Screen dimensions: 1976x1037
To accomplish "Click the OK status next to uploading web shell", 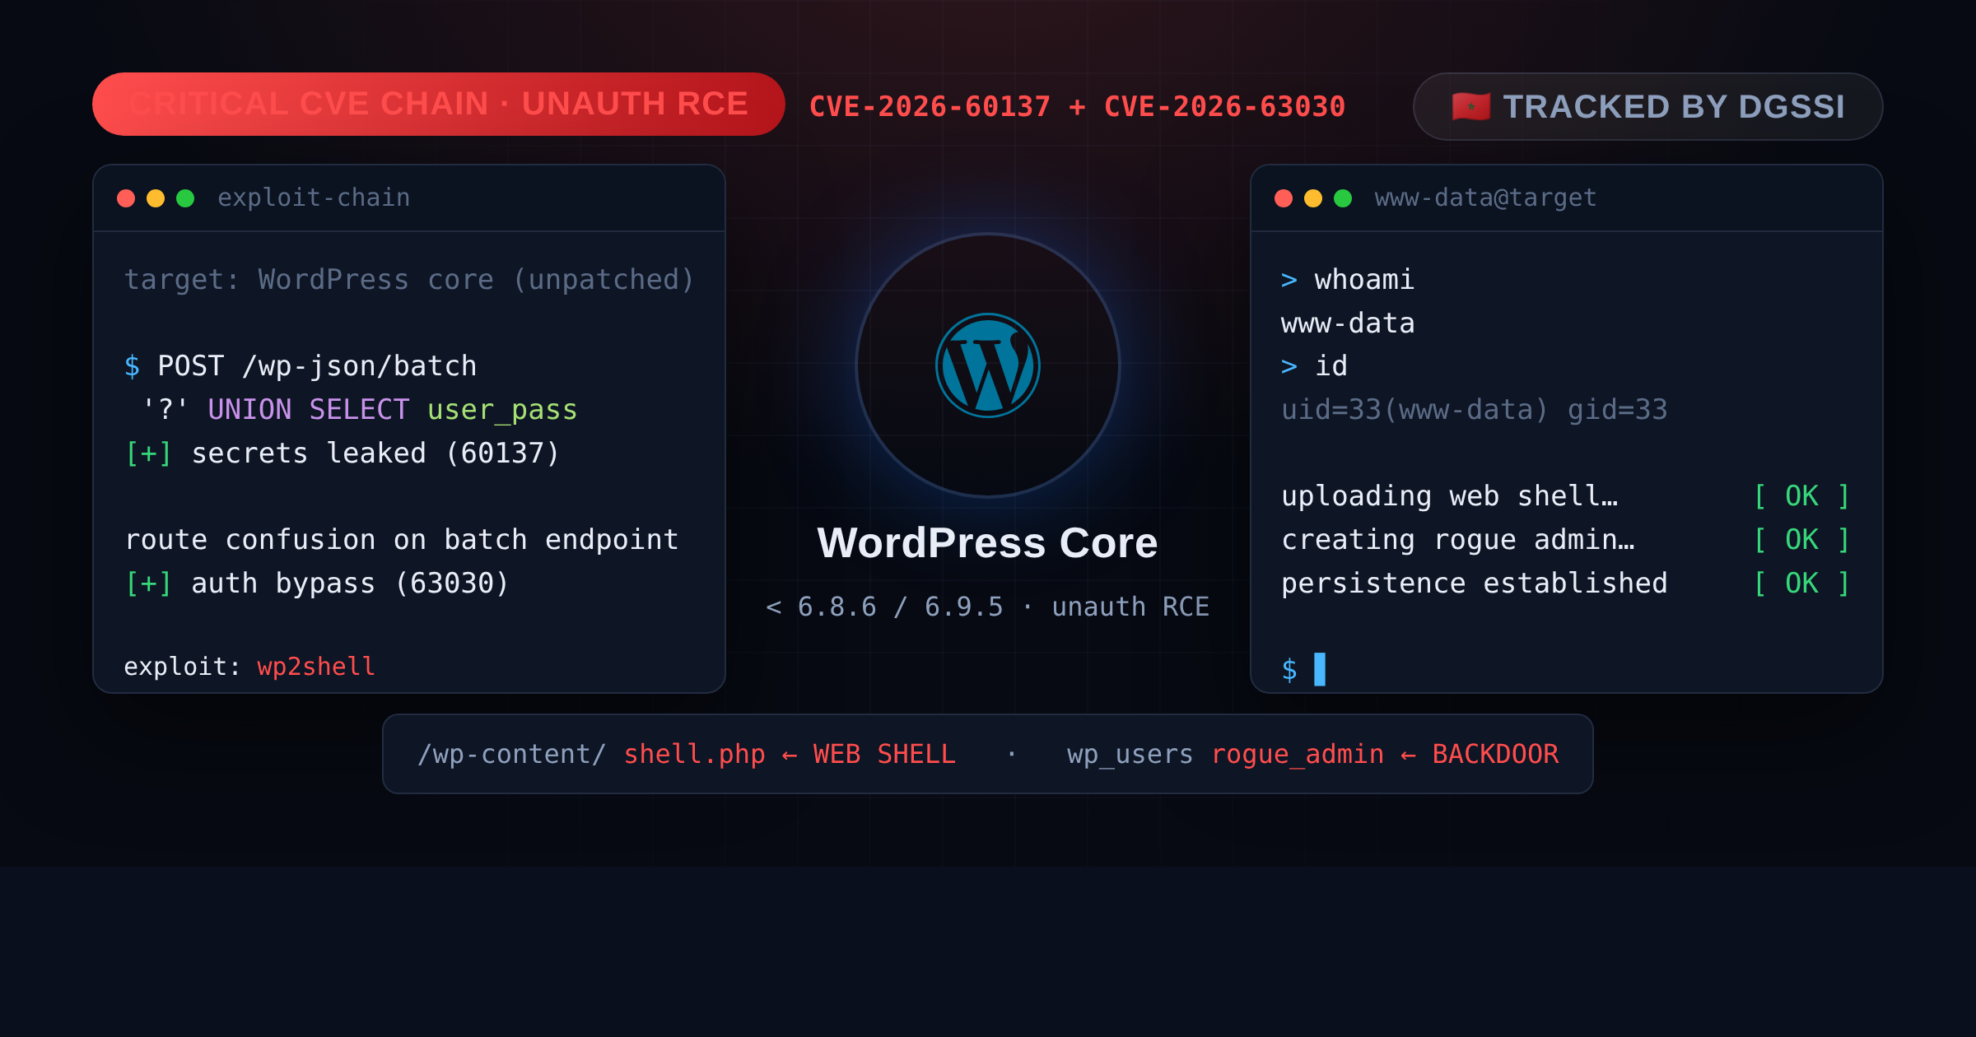I will tap(1802, 496).
